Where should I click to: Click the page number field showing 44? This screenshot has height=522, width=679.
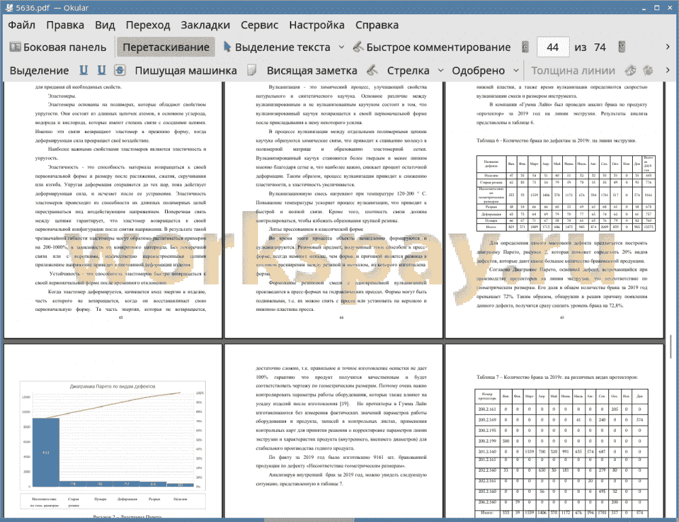[x=553, y=48]
